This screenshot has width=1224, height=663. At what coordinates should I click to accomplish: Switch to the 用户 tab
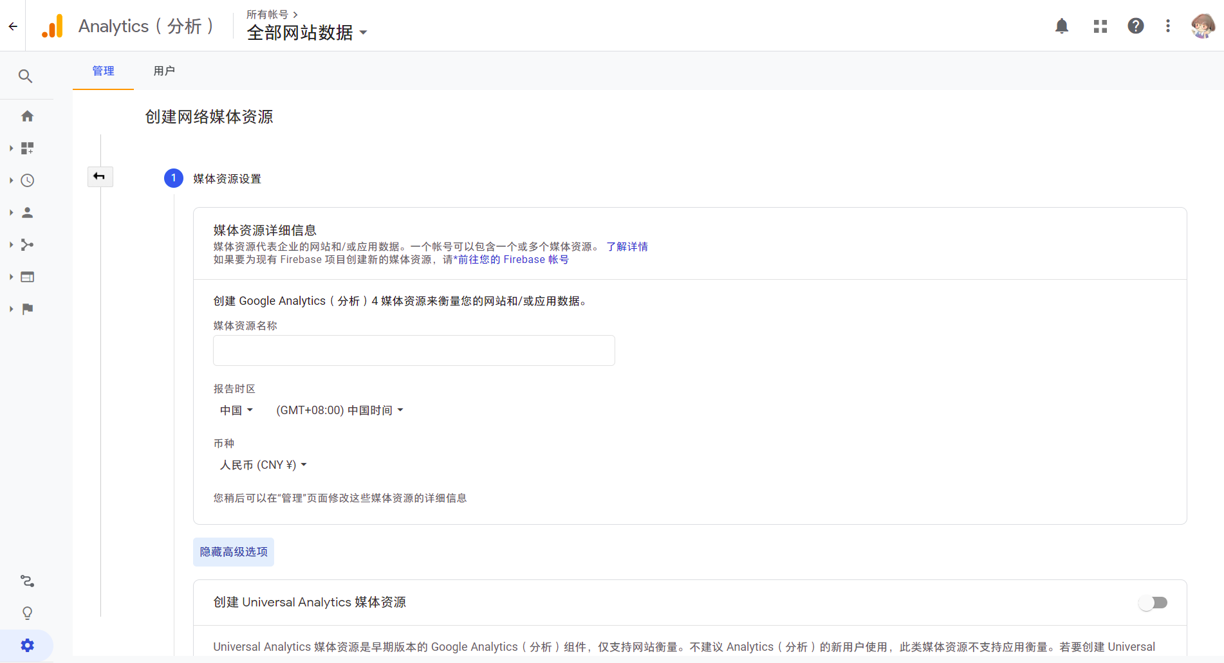pyautogui.click(x=164, y=71)
